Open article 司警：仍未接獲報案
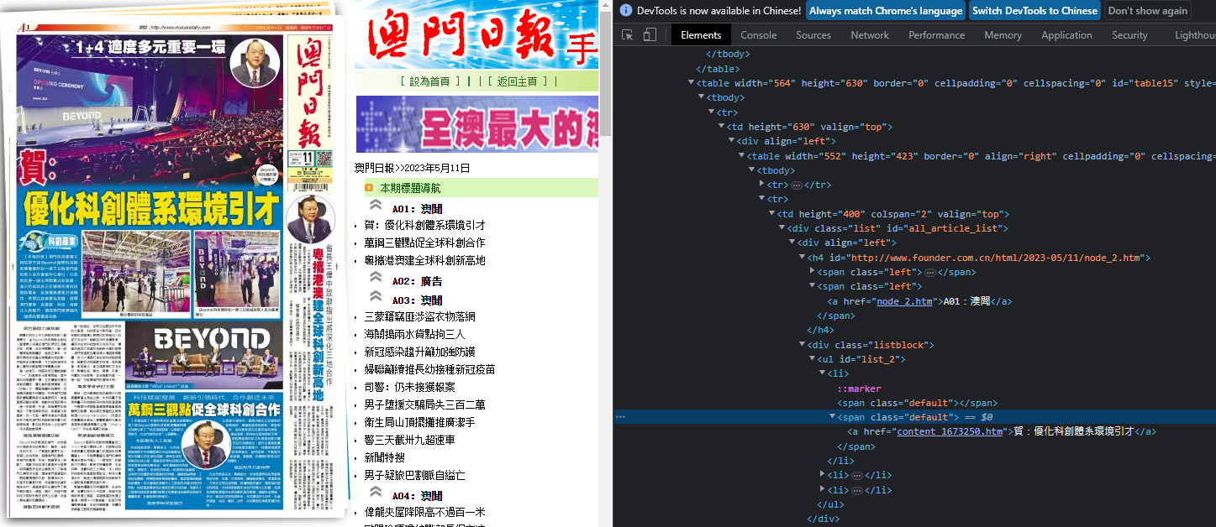The height and width of the screenshot is (527, 1216). [x=410, y=387]
